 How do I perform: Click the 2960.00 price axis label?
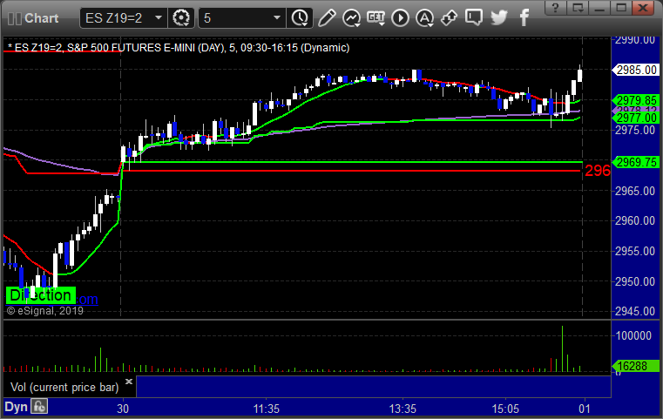pos(635,220)
